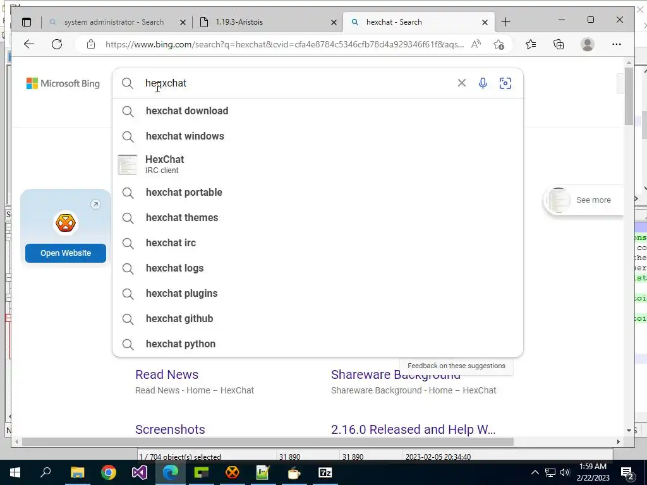Click the browser address bar URL
Screen dimensions: 647x485
tap(284, 45)
